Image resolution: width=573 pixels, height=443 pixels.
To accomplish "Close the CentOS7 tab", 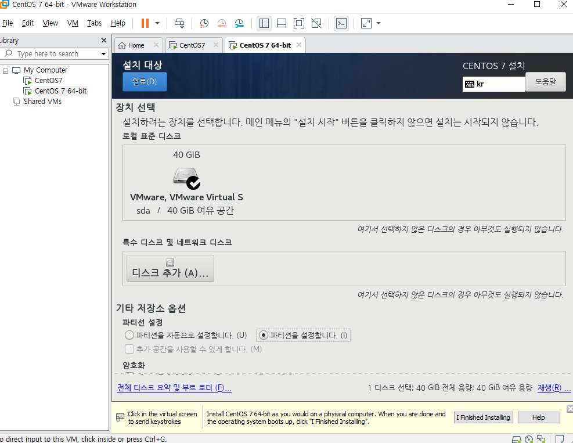I will point(216,45).
